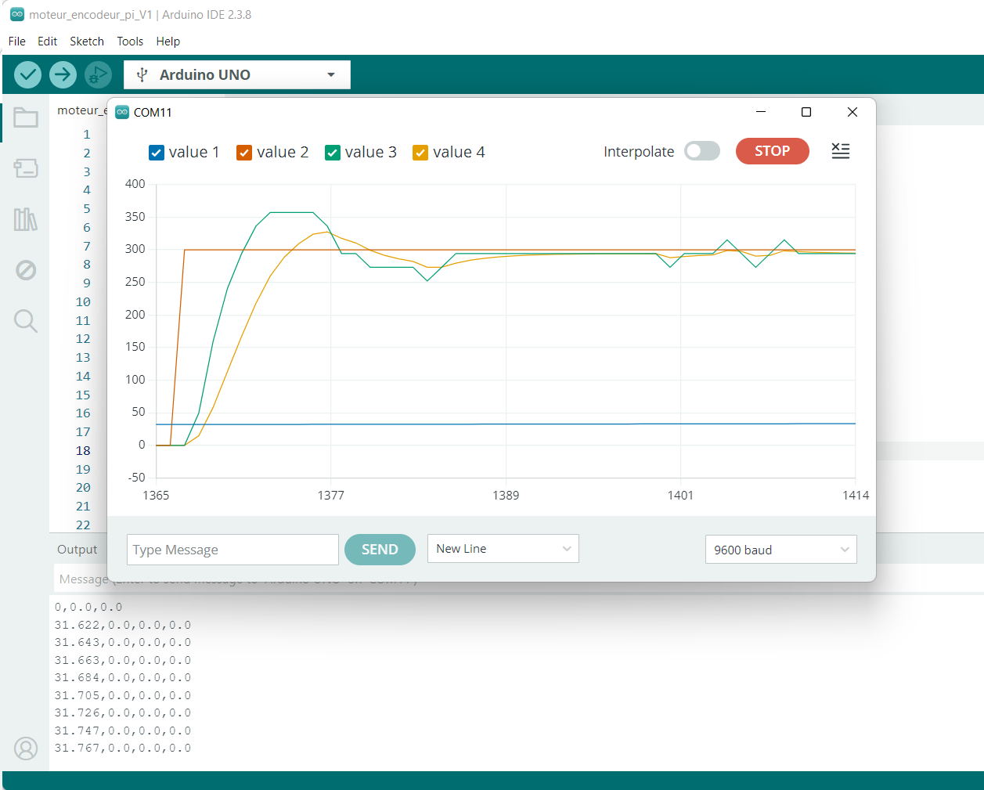The width and height of the screenshot is (984, 790).
Task: Click the x-axis label 1401
Action: 680,496
